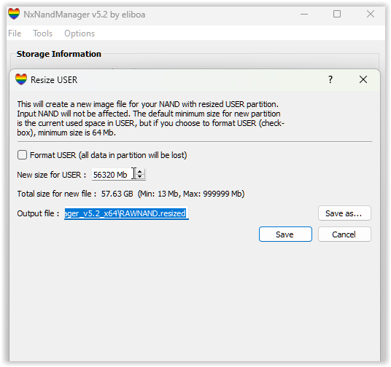Click the 'Total size for new file' text
Viewport: 391px width, 367px height.
coord(57,194)
